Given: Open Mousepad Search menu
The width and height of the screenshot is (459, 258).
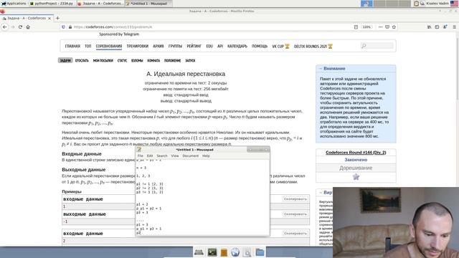Looking at the screenshot, I should click(x=162, y=156).
